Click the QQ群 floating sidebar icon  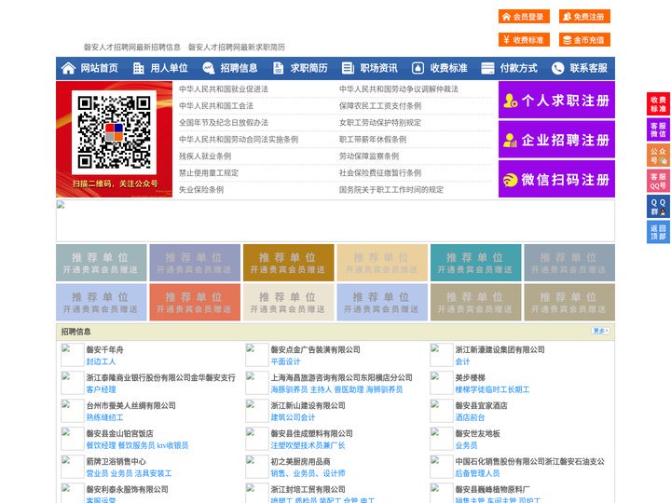[x=658, y=207]
